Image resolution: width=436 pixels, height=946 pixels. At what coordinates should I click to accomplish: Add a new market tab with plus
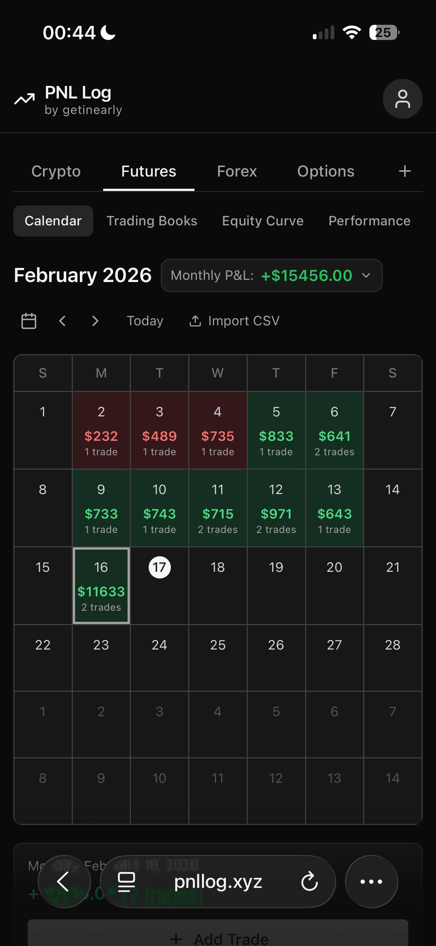pos(405,171)
